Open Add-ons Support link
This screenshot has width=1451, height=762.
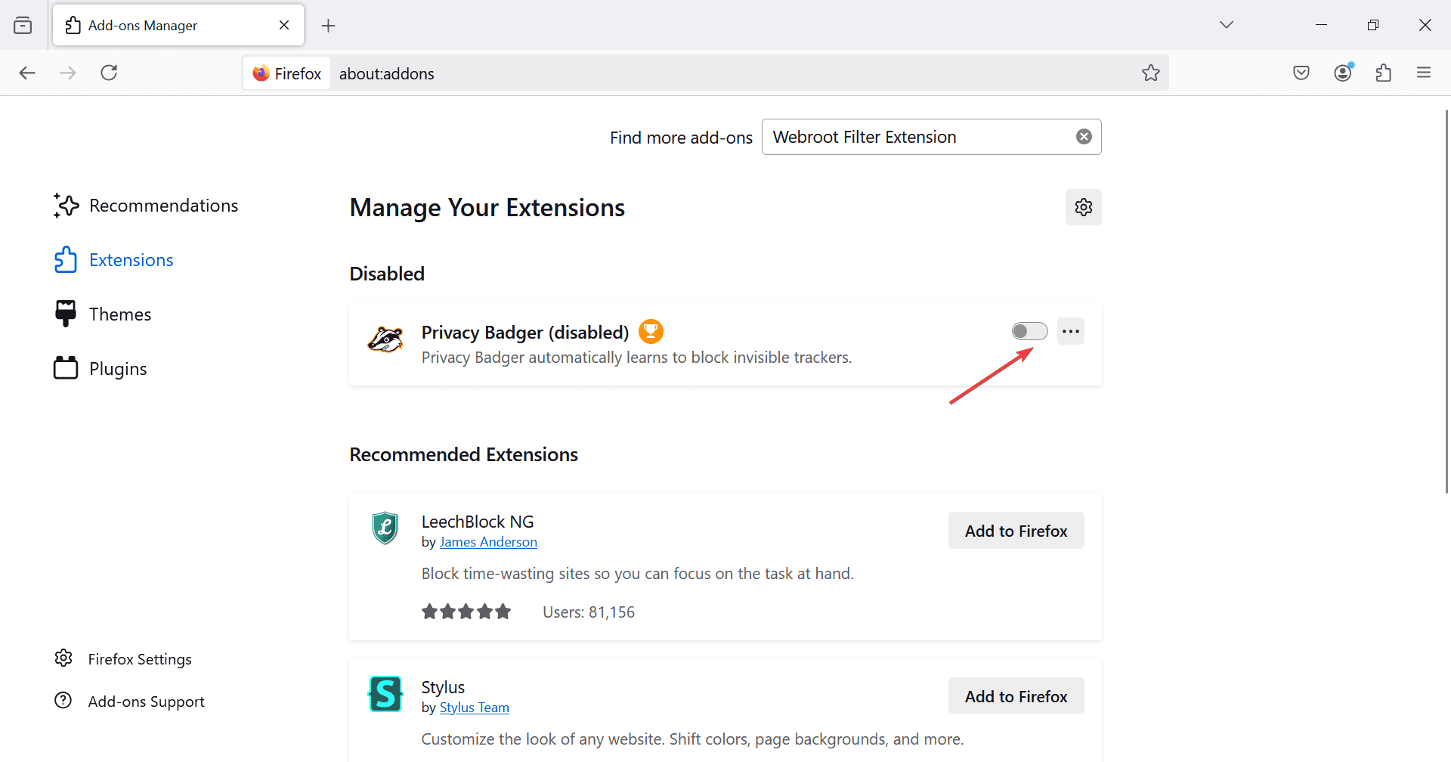[x=146, y=702]
